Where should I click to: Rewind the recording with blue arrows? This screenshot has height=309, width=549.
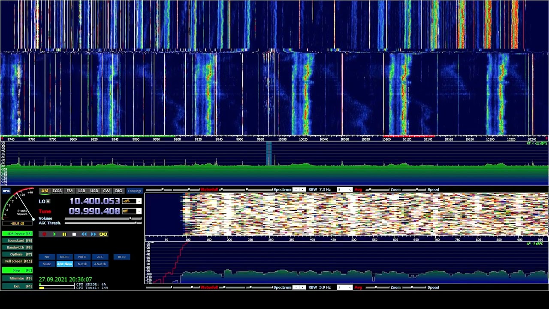84,234
